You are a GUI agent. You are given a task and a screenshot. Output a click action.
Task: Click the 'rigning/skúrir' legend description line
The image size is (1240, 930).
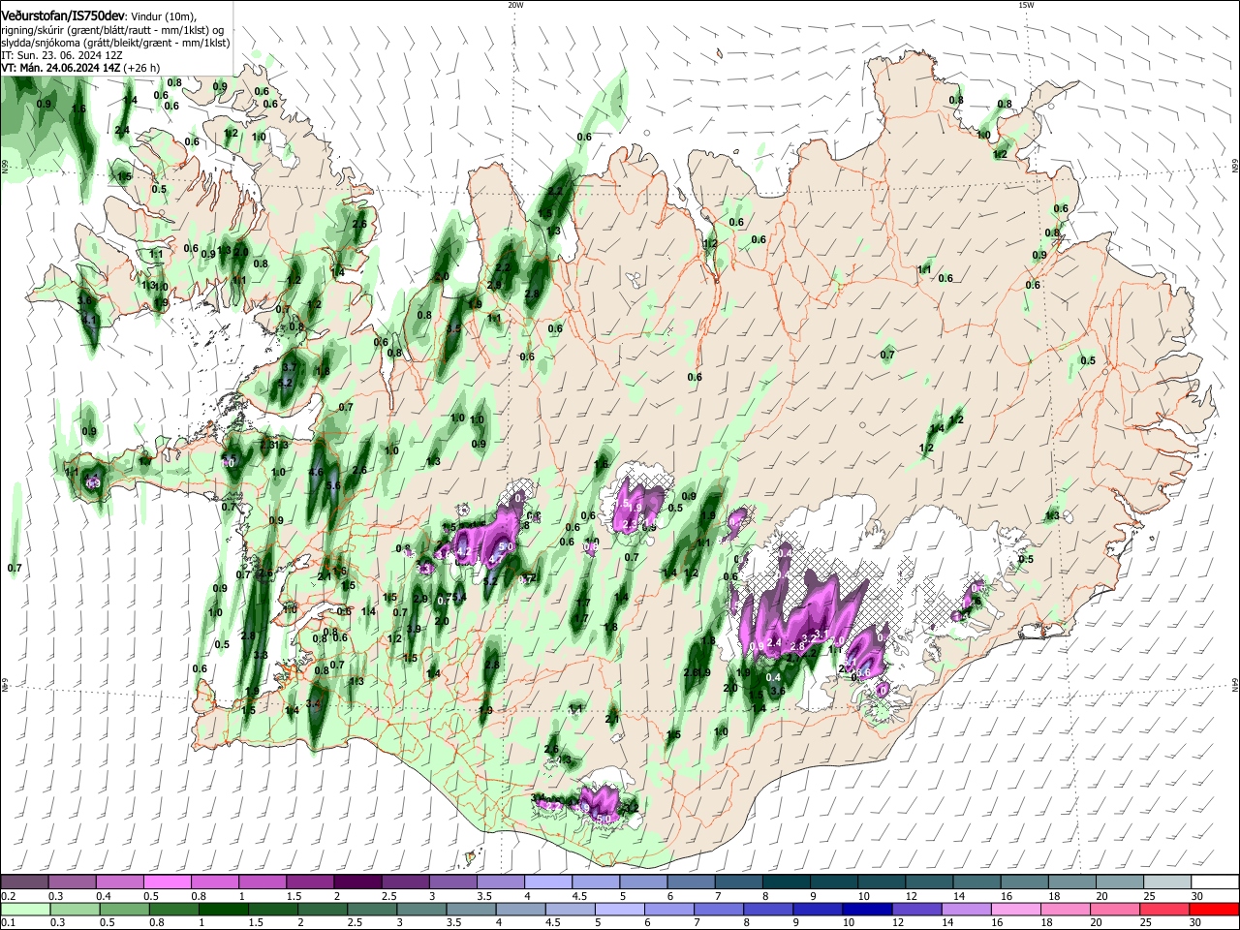pos(112,30)
